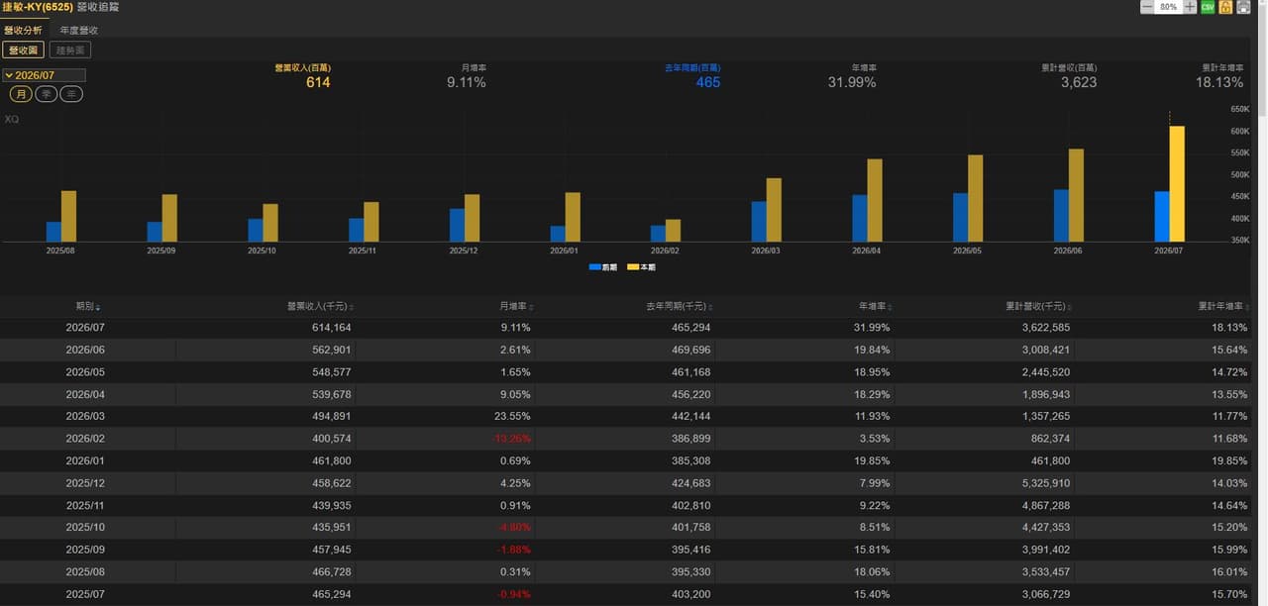Sort table by 營業收入(千元) column header
Viewport: 1268px width, 606px height.
pos(320,306)
